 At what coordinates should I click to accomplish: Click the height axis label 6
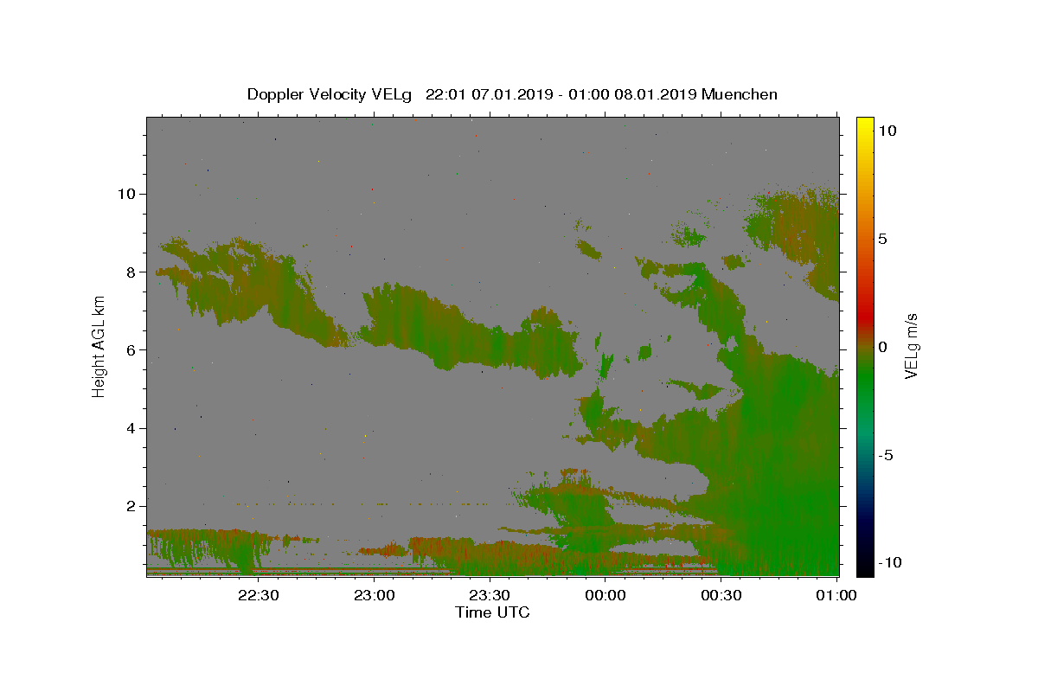[131, 349]
